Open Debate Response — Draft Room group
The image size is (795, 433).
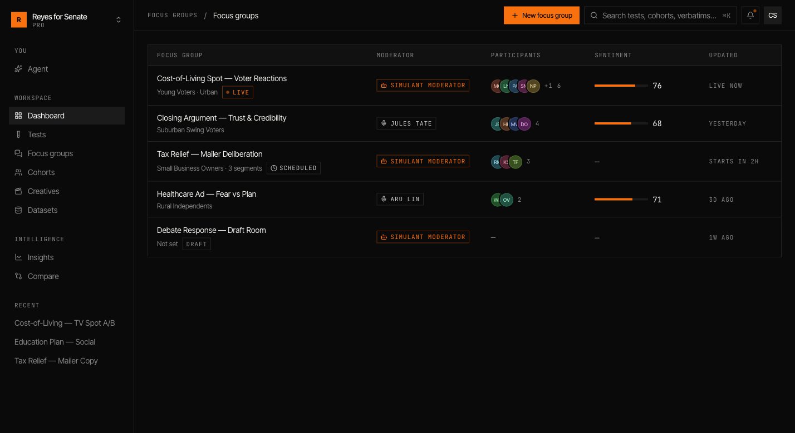tap(212, 230)
